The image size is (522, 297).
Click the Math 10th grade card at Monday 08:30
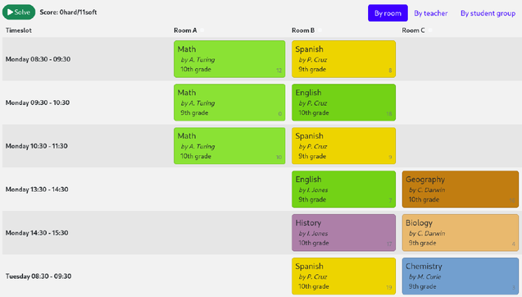pyautogui.click(x=229, y=59)
